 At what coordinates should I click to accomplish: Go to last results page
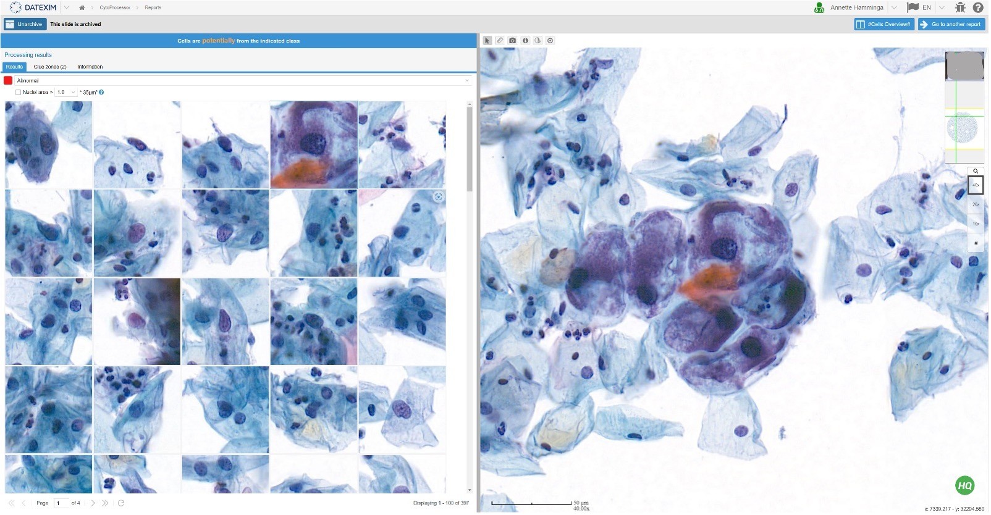106,505
